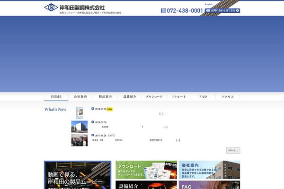Open the FAQ navigation menu item

coord(203,97)
